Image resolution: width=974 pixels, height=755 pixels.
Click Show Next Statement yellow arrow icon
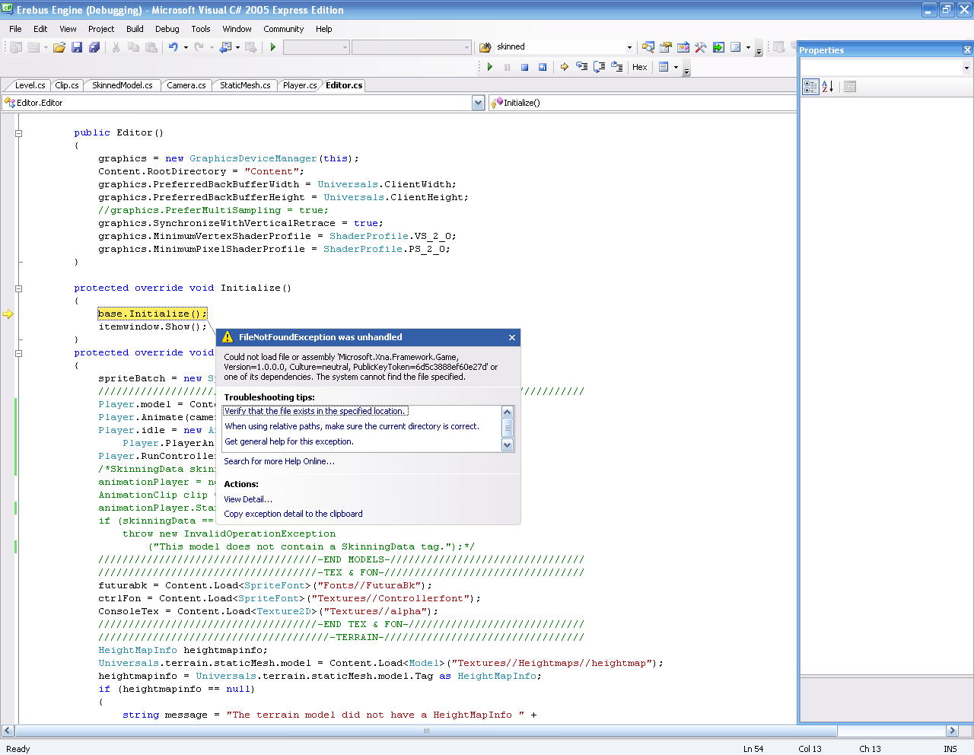pos(565,67)
